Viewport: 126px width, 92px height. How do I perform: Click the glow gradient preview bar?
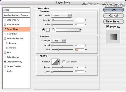point(68,30)
